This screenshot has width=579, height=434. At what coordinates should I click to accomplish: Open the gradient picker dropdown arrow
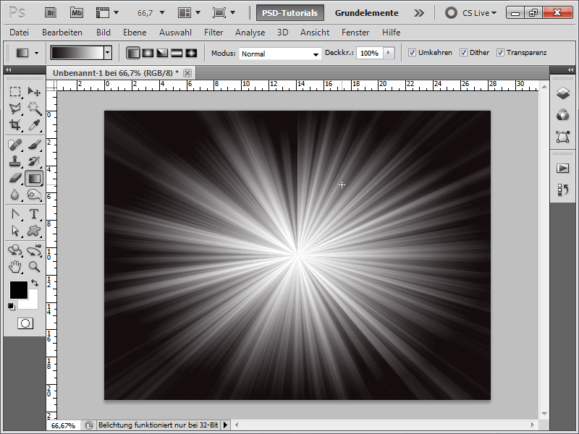107,53
